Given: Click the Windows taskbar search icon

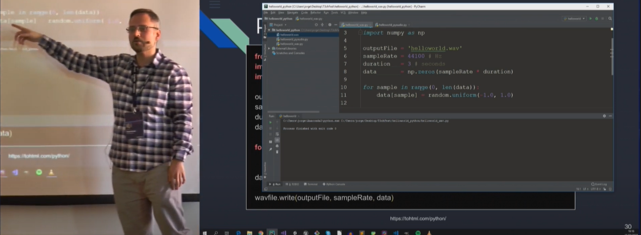Looking at the screenshot, I should coord(216,232).
